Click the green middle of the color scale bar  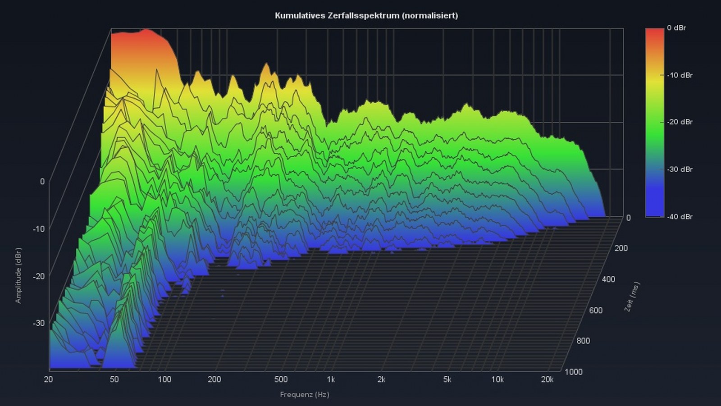tap(654, 123)
